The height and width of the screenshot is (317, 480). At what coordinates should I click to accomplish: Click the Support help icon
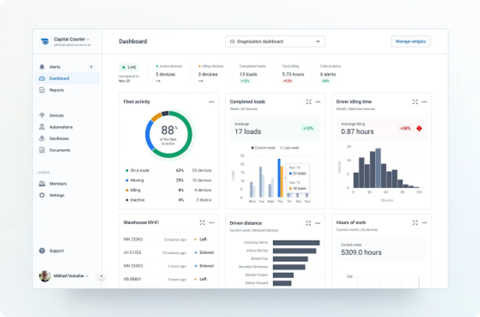click(42, 250)
